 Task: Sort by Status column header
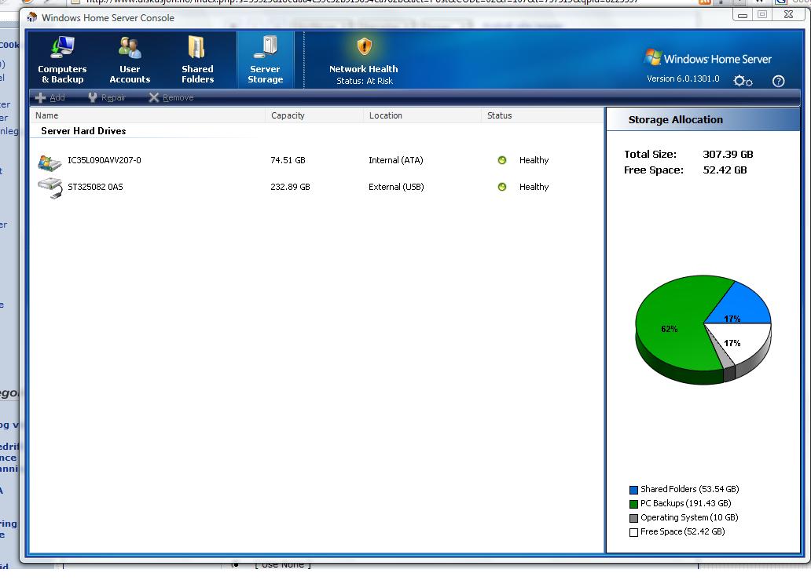(542, 115)
